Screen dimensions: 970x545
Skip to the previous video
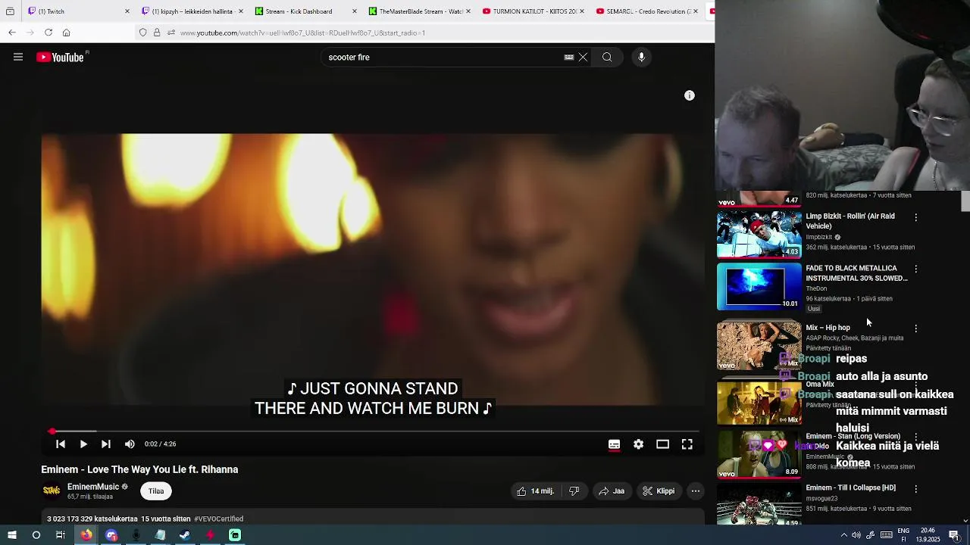[61, 444]
